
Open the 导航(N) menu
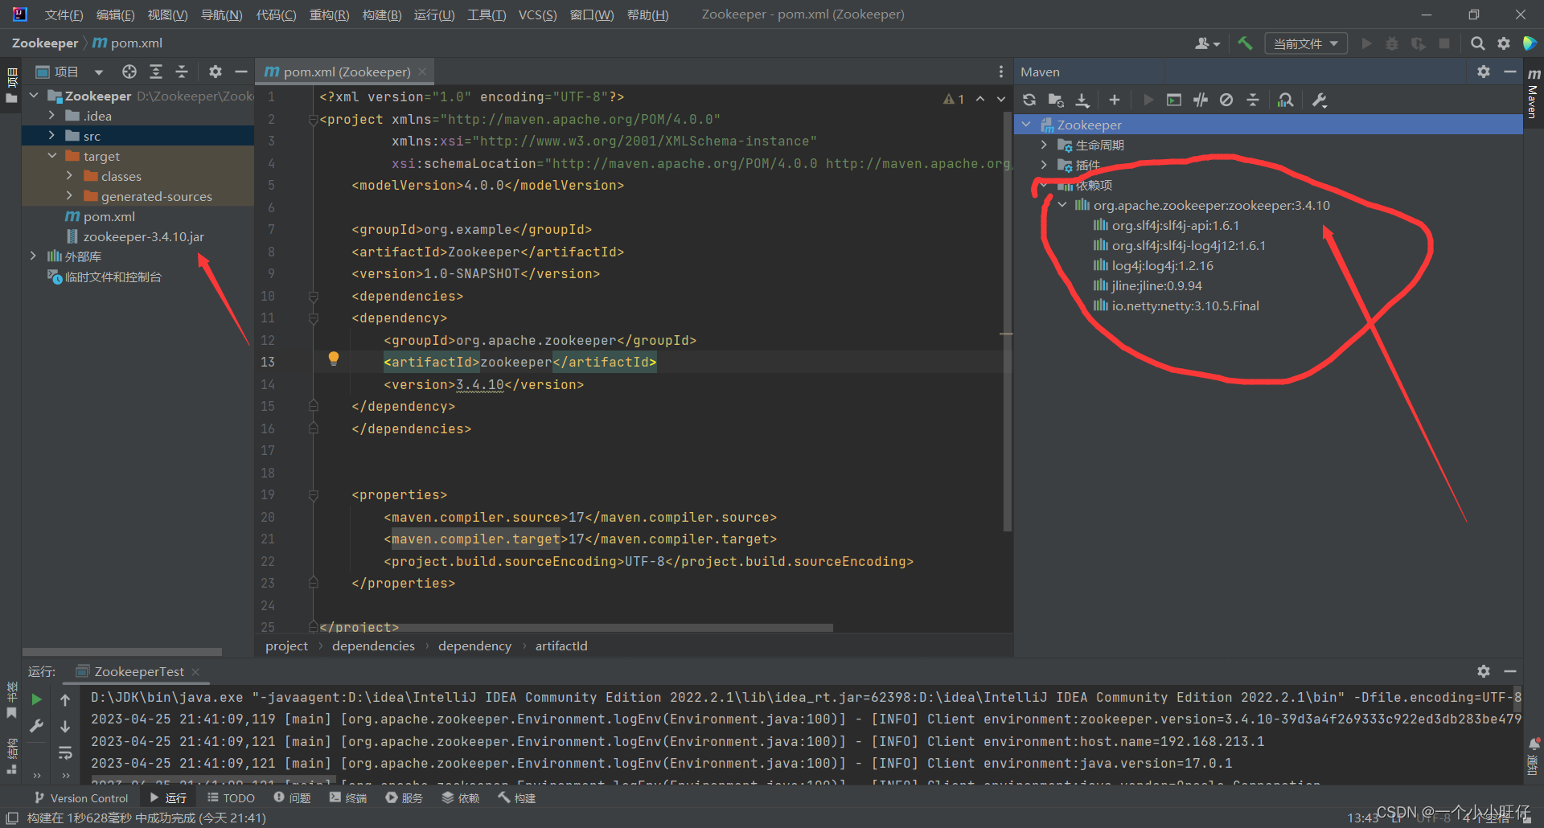221,14
